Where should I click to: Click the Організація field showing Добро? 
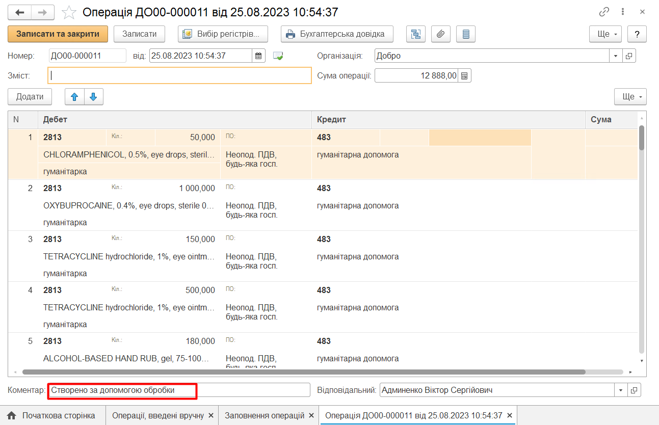[492, 56]
